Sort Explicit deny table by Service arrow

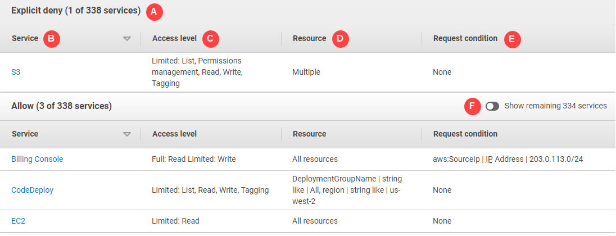click(127, 39)
